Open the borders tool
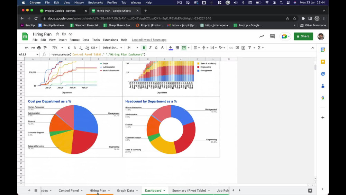346x195 pixels. [177, 48]
